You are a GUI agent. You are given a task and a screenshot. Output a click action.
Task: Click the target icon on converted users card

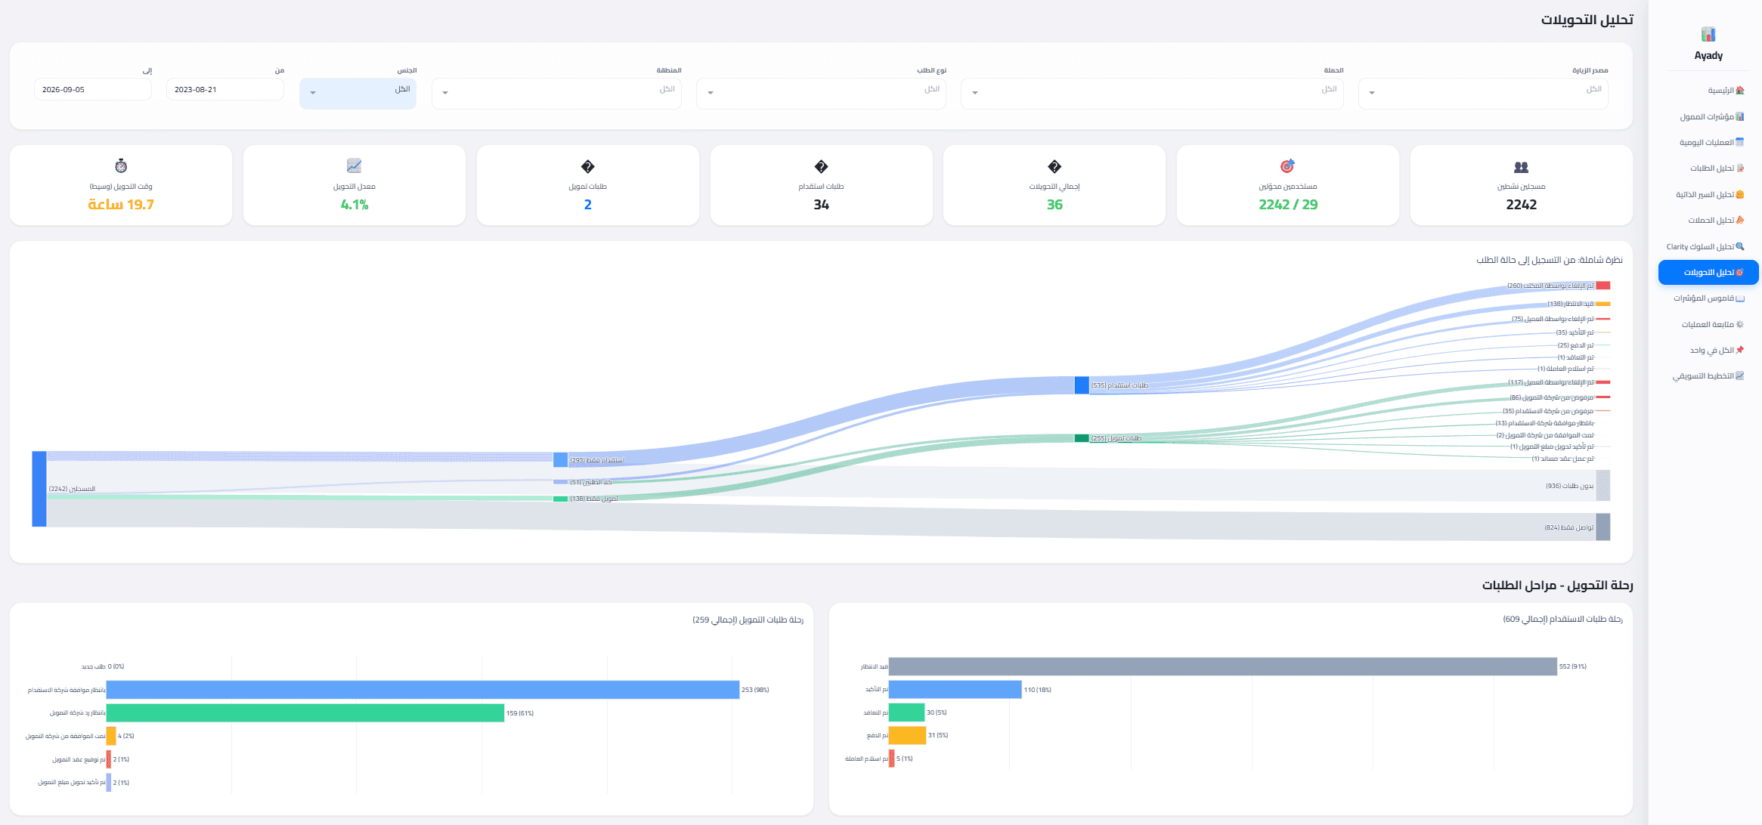pyautogui.click(x=1287, y=165)
